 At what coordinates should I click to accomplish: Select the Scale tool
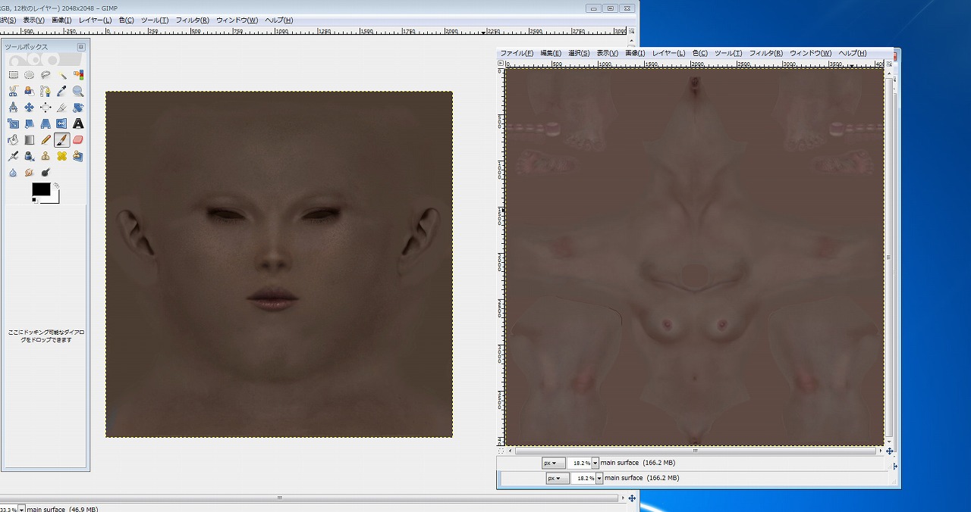[13, 123]
